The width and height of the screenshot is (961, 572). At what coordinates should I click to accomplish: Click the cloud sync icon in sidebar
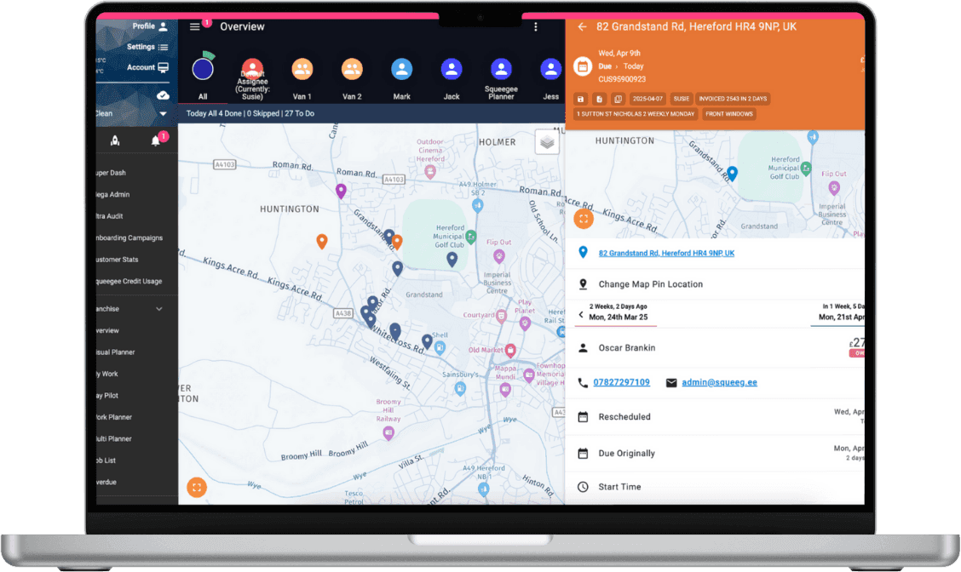(163, 95)
